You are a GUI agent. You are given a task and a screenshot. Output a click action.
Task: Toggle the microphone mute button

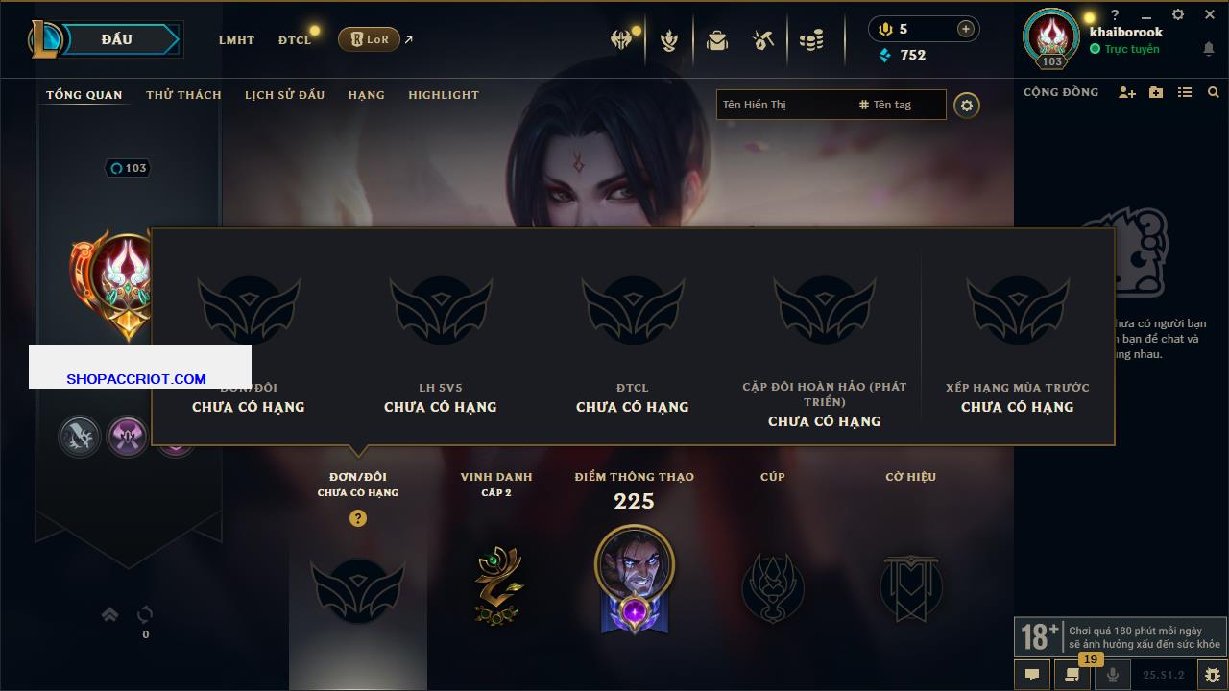click(x=1113, y=675)
